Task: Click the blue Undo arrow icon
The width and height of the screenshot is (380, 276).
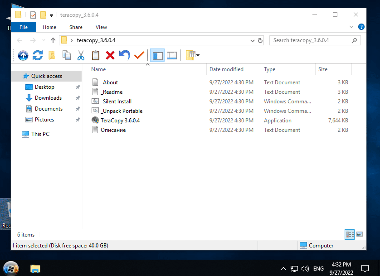Action: tap(125, 55)
